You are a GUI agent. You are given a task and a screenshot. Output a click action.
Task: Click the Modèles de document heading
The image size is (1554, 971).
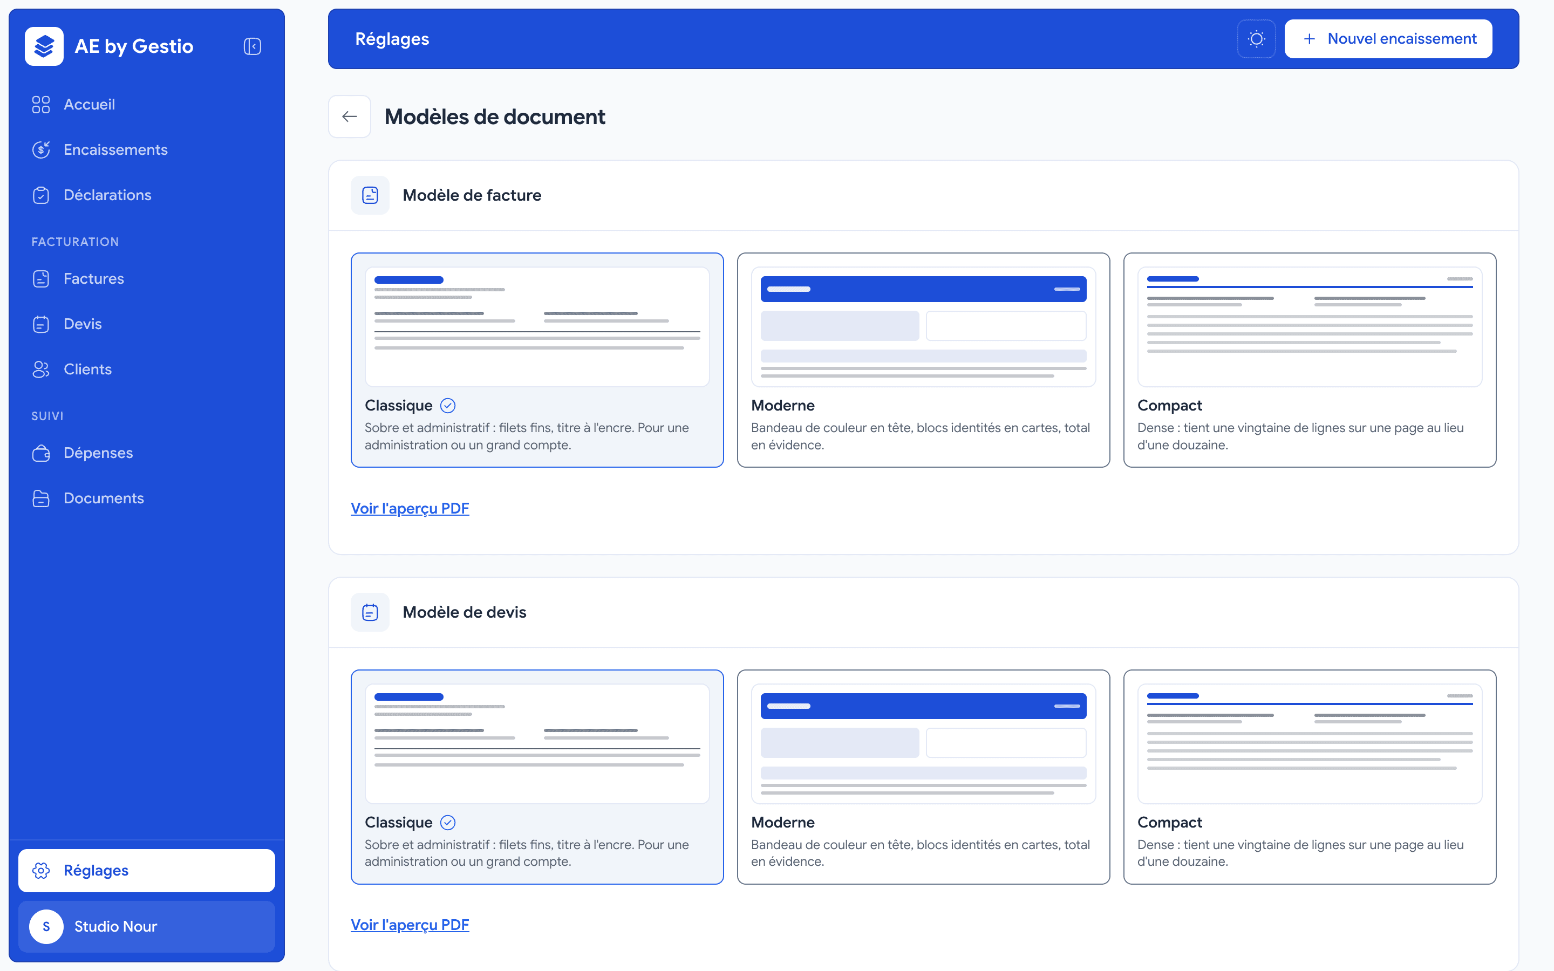(x=494, y=117)
